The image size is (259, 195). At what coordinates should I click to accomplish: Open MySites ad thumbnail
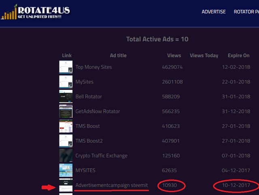66,82
